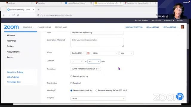This screenshot has width=191, height=107.
Task: Open the Time Zone dropdown
Action: pyautogui.click(x=86, y=69)
